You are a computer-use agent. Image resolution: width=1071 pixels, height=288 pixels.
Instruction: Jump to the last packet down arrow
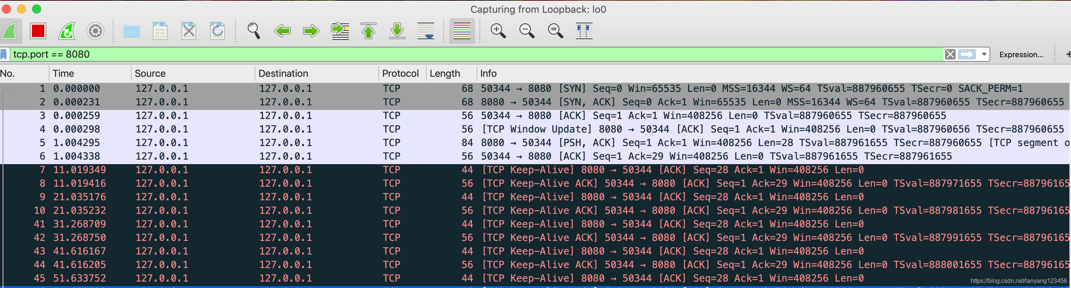(x=397, y=31)
